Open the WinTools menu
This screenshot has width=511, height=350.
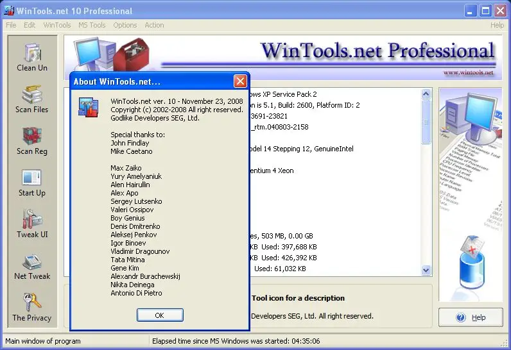click(57, 25)
